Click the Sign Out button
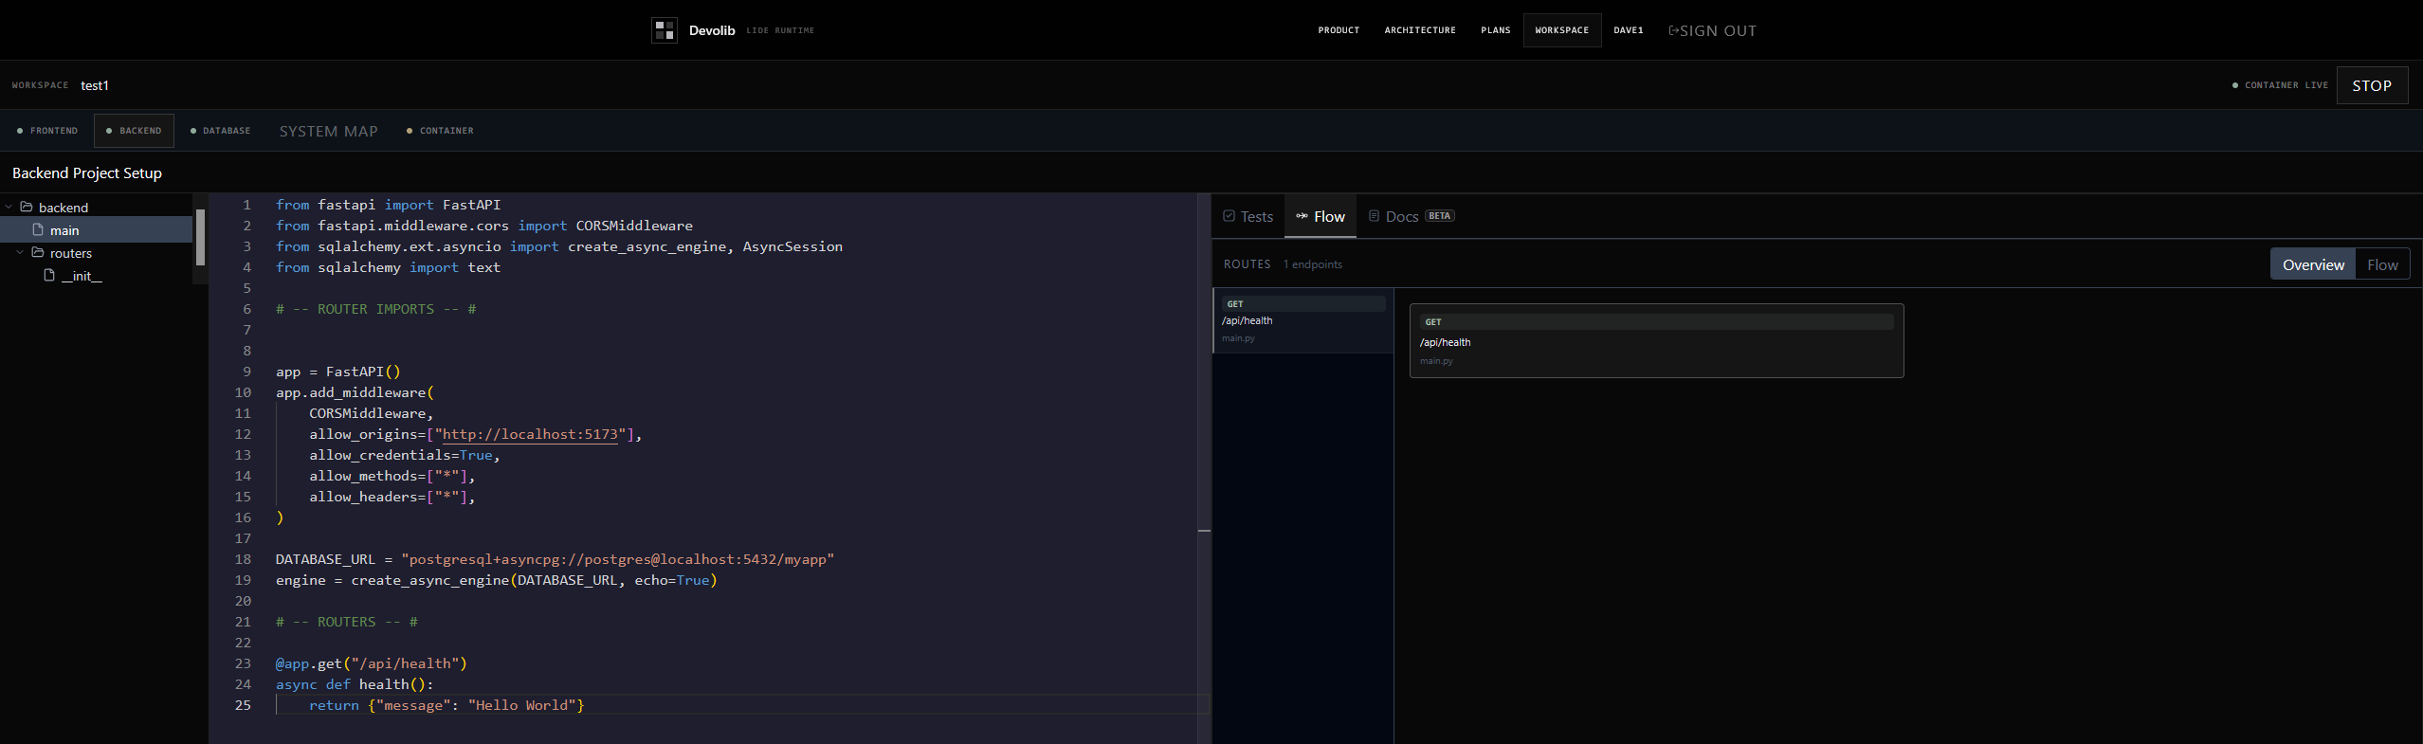 pyautogui.click(x=1713, y=30)
